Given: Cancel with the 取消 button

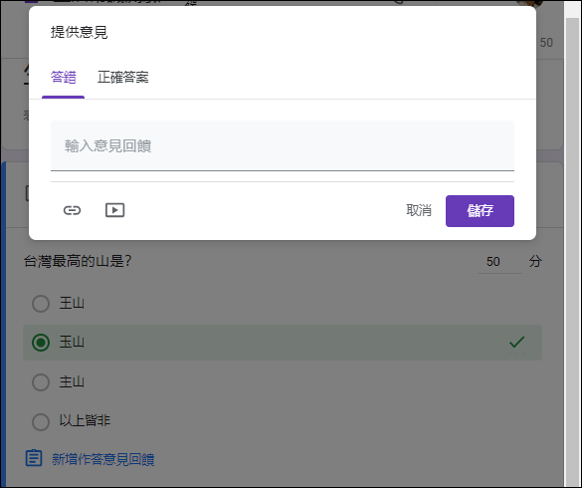Looking at the screenshot, I should (419, 211).
